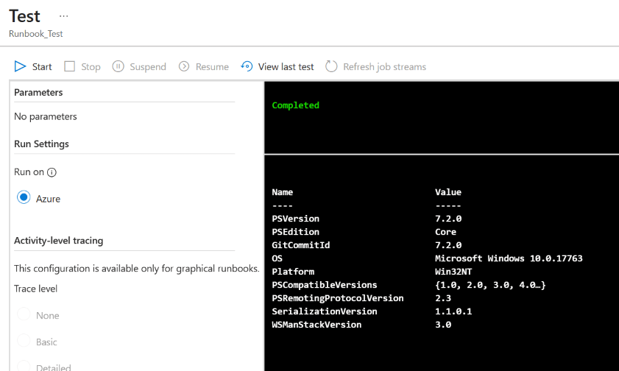The height and width of the screenshot is (371, 619).
Task: Select the Azure radio button
Action: 24,197
